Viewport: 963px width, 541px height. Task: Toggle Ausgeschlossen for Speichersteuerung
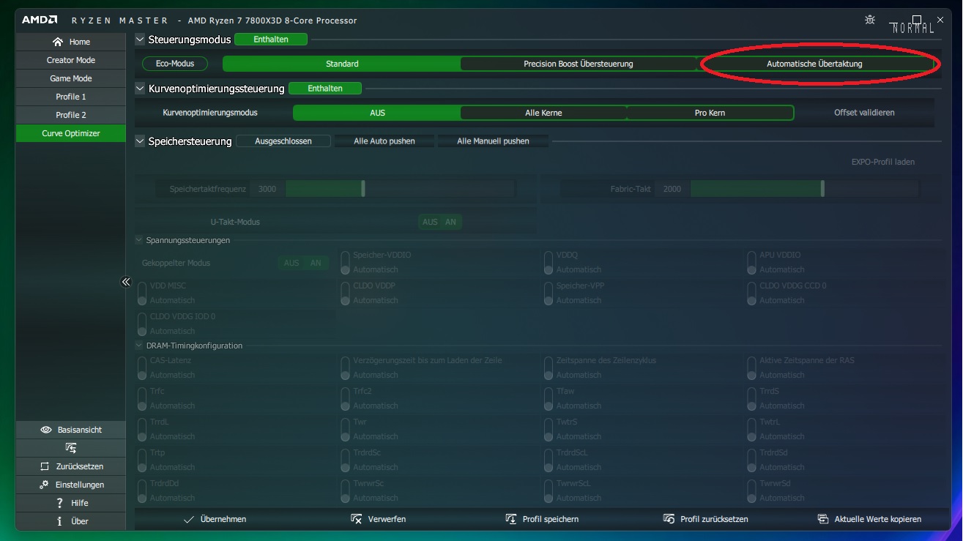point(283,141)
